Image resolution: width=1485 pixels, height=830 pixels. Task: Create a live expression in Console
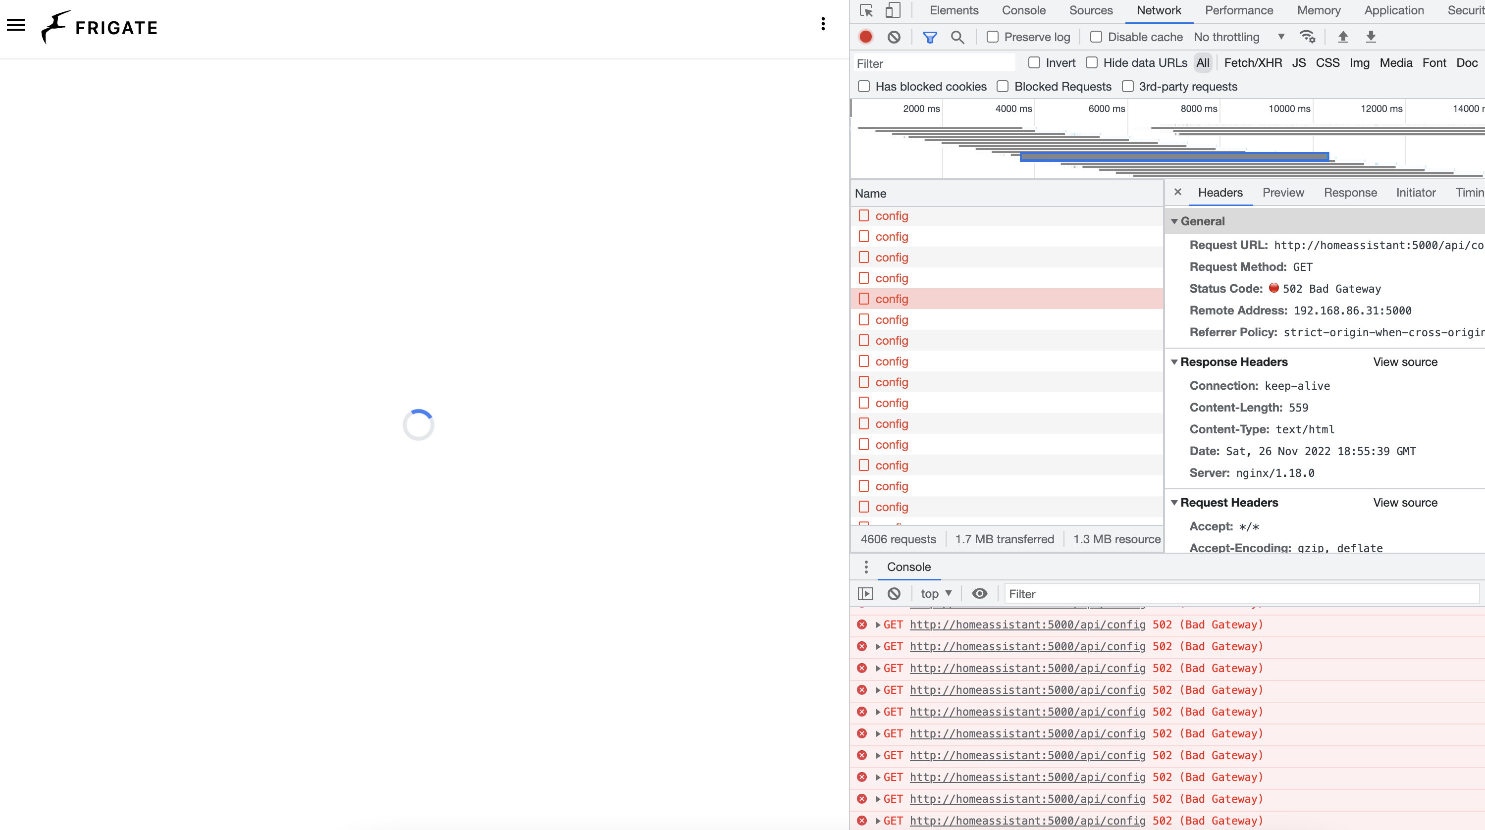tap(980, 593)
